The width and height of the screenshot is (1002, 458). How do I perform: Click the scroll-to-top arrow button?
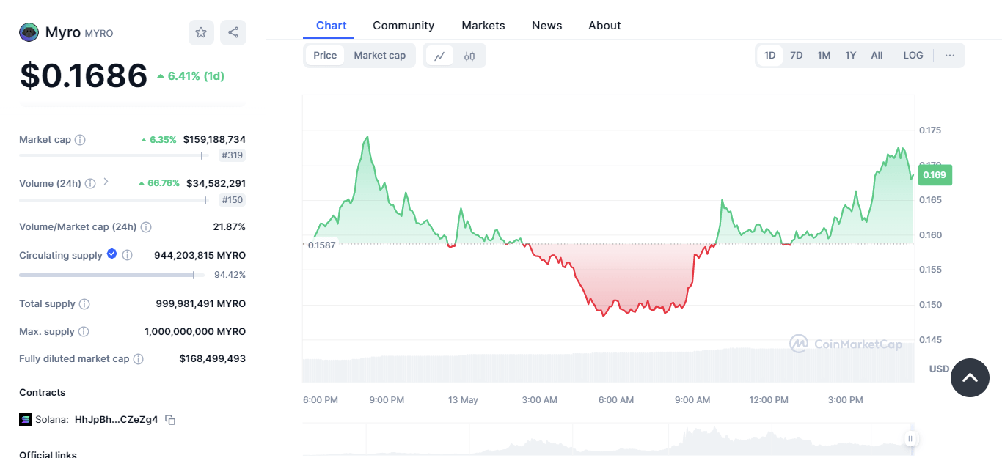(970, 377)
